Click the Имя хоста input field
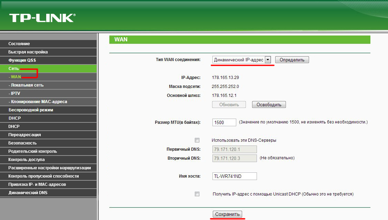Image resolution: width=388 pixels, height=220 pixels. tap(235, 176)
